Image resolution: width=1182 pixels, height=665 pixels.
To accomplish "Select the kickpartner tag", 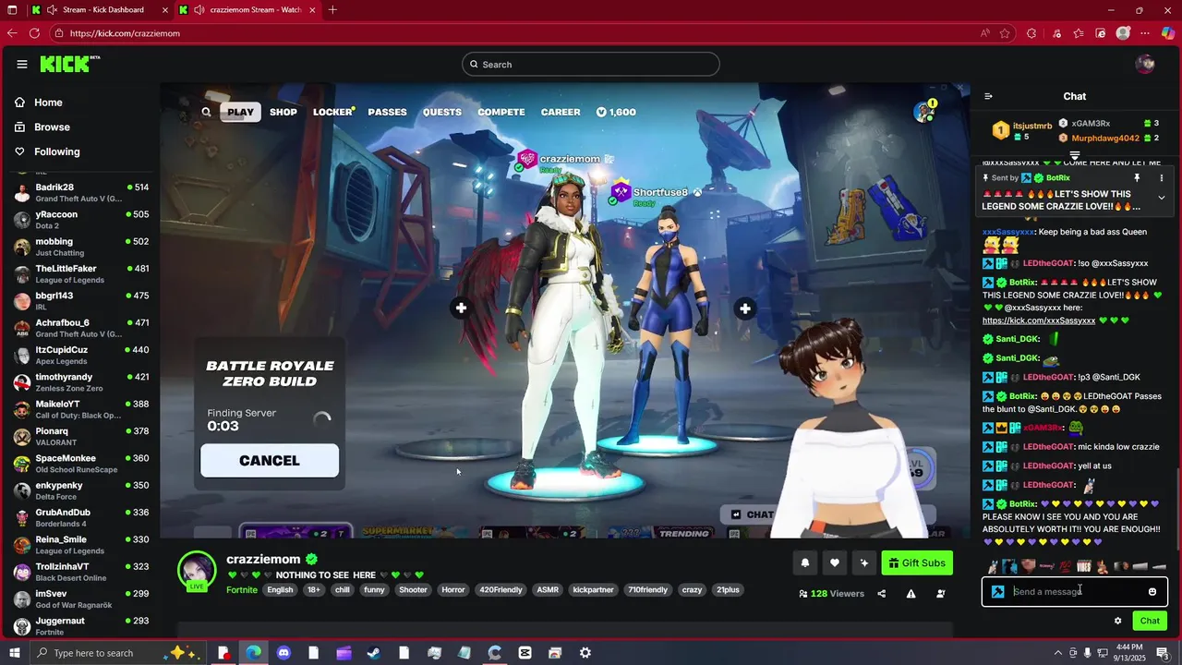I will pyautogui.click(x=593, y=590).
